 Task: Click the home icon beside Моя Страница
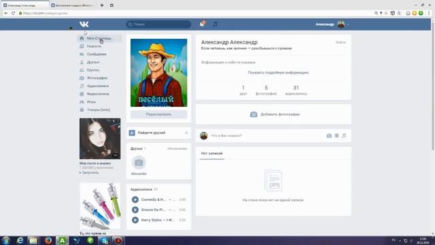[x=82, y=38]
